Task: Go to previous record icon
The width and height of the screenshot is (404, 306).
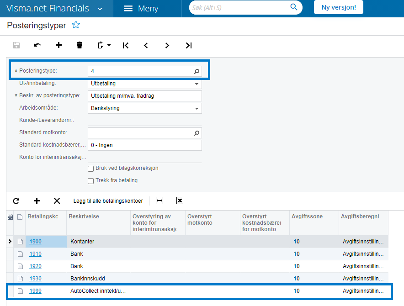Action: tap(146, 46)
